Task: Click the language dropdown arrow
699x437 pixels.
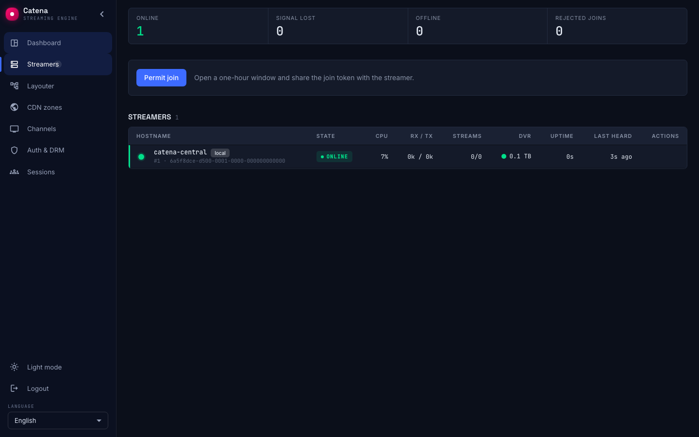Action: tap(99, 420)
